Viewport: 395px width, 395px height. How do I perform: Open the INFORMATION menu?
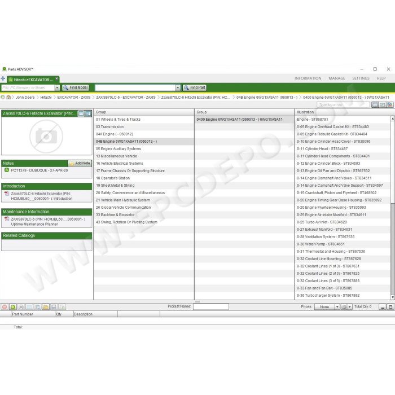[x=308, y=78]
